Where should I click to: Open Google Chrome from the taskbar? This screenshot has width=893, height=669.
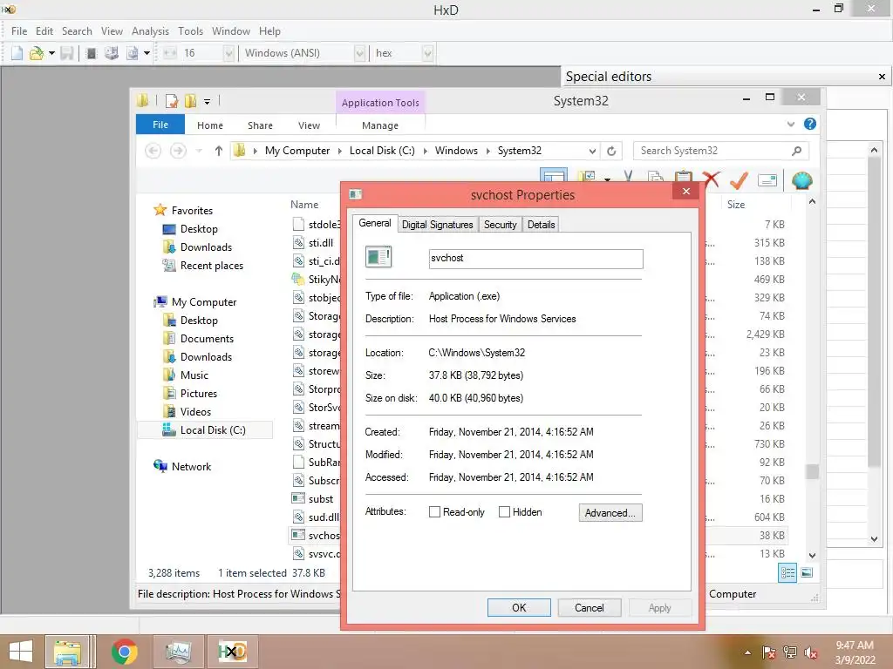(124, 652)
